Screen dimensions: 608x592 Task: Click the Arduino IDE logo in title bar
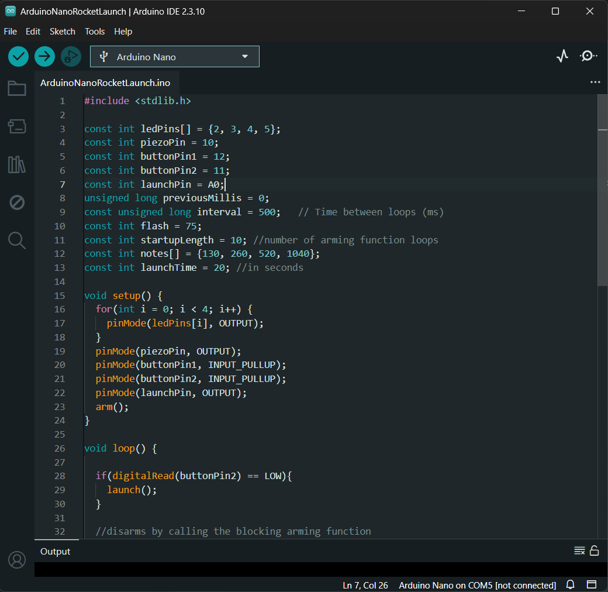[11, 11]
